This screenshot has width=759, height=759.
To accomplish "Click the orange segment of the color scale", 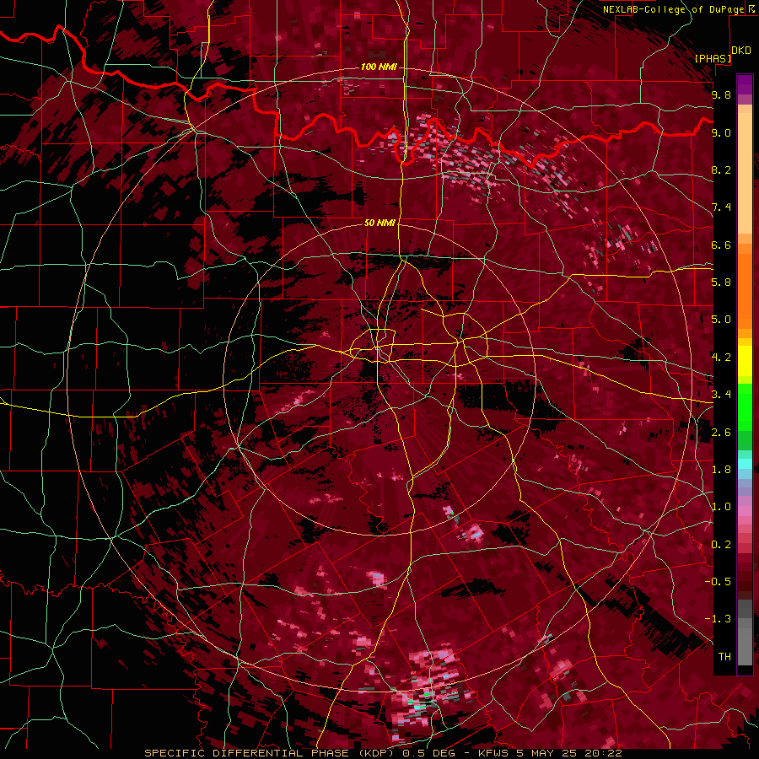I will point(745,290).
